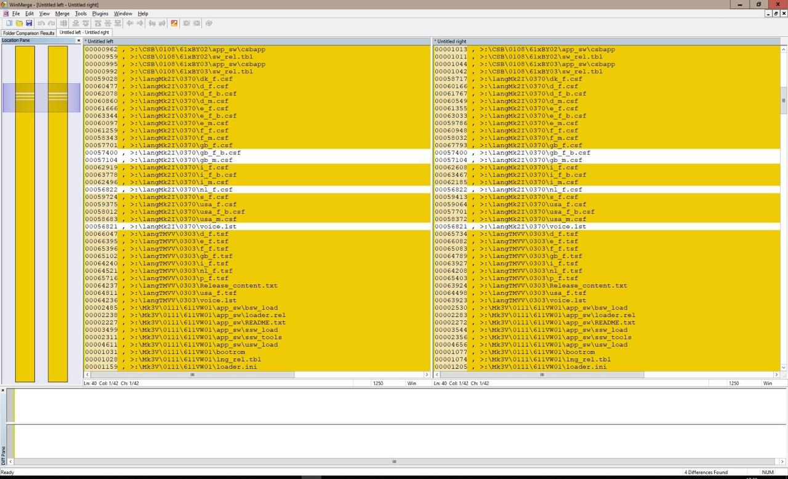Undo the last merge action
This screenshot has height=479, width=788.
coord(41,23)
